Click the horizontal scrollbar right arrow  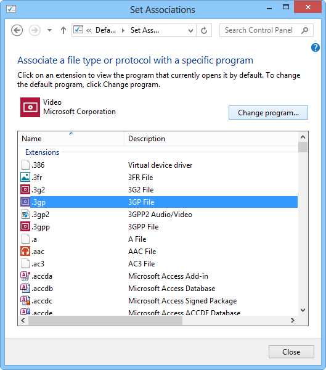(293, 320)
